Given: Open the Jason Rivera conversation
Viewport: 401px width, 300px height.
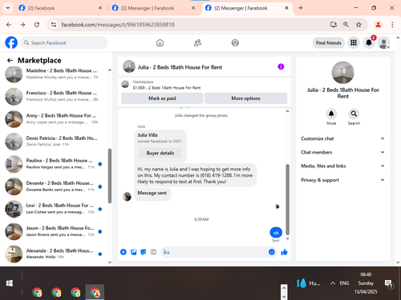Looking at the screenshot, I should click(54, 231).
